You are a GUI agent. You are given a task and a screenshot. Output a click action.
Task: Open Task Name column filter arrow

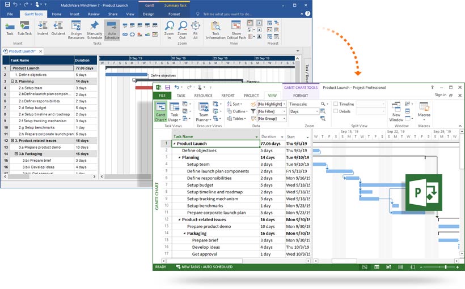click(x=256, y=137)
